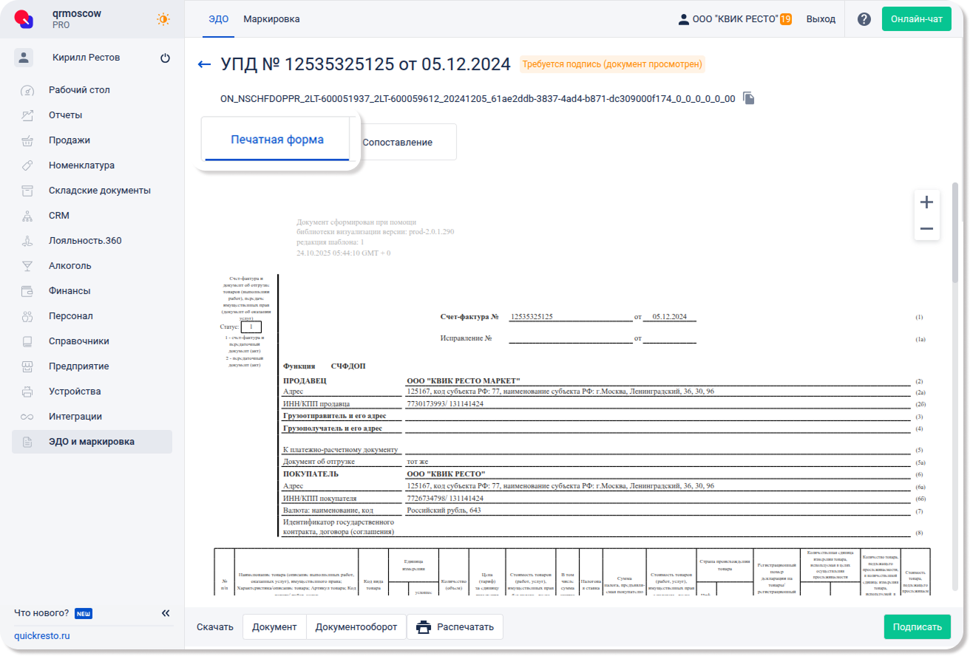Image resolution: width=970 pixels, height=656 pixels.
Task: Open the quickresto.ru link
Action: pos(42,636)
